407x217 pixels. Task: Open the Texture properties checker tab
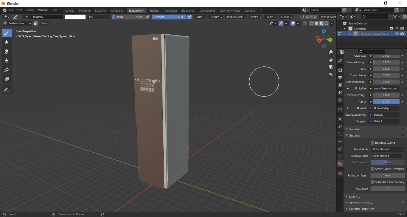pyautogui.click(x=340, y=173)
